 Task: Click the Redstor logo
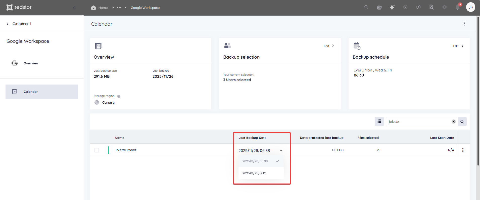click(19, 7)
